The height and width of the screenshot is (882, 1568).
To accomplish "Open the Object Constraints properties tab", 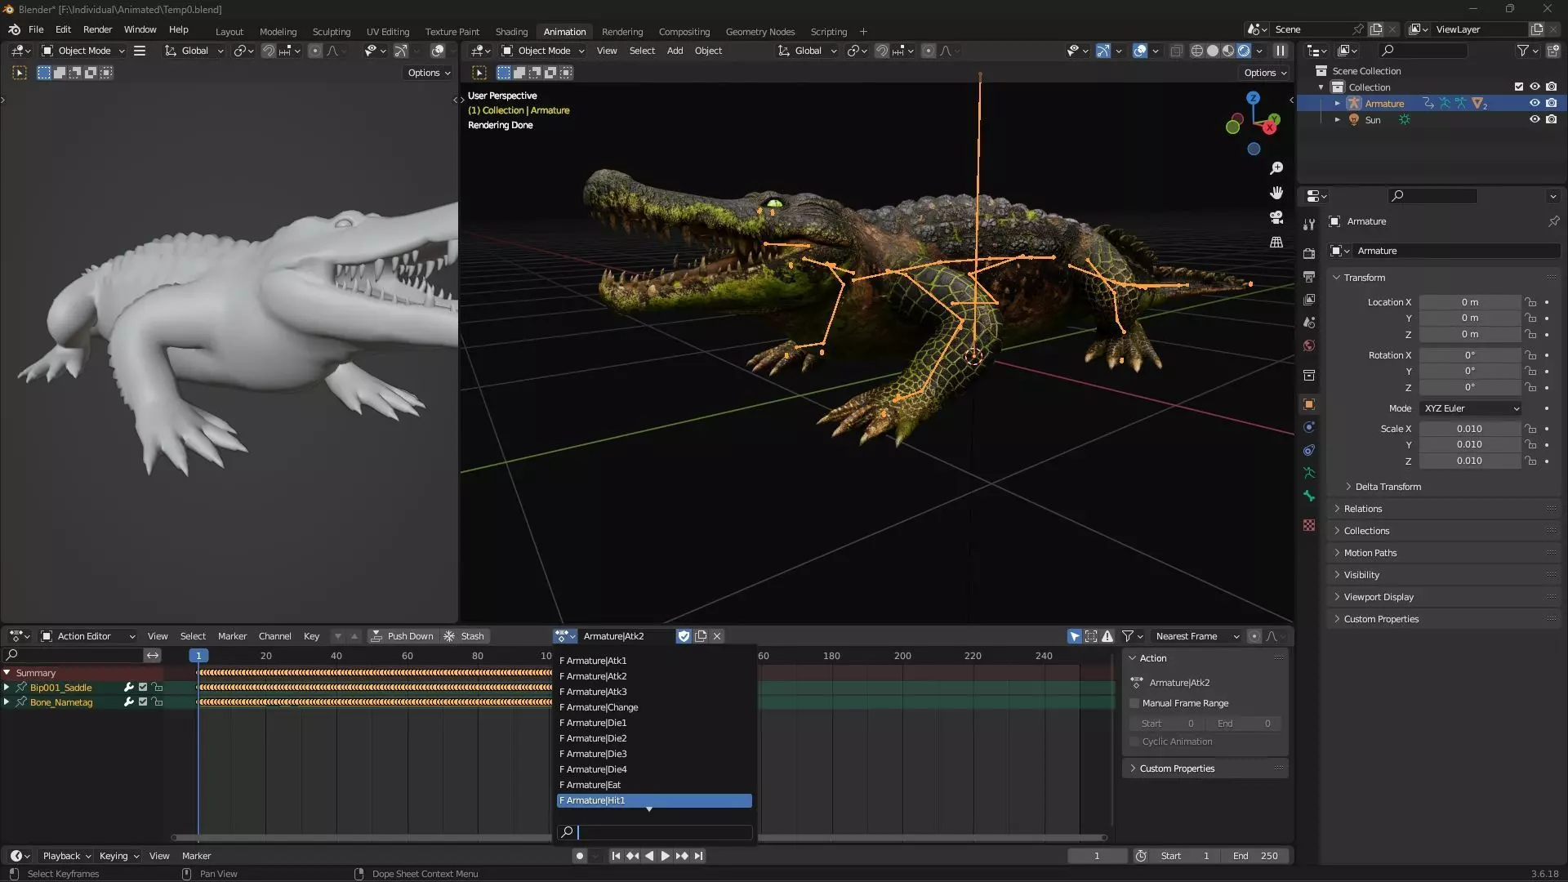I will point(1309,450).
